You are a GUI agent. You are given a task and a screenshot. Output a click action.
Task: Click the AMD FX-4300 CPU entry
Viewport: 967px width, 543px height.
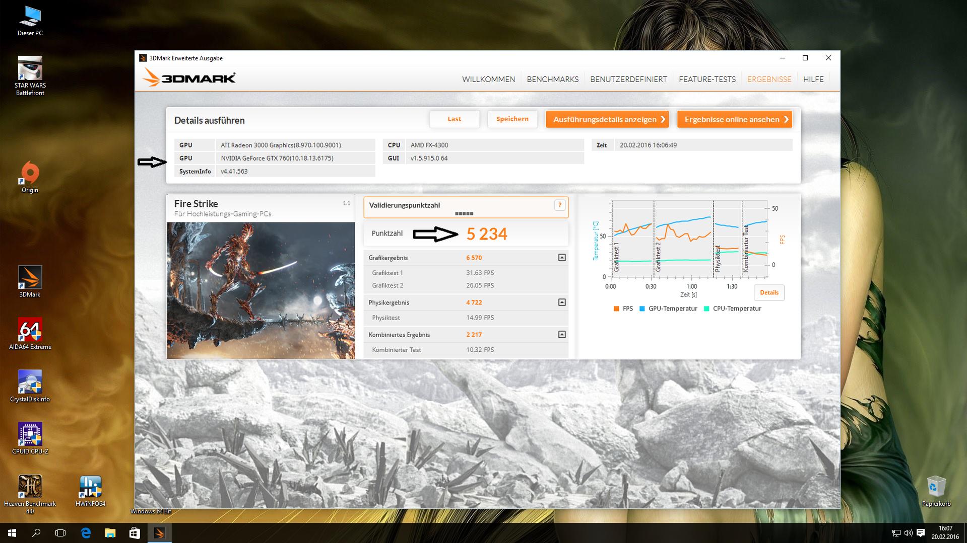point(429,145)
